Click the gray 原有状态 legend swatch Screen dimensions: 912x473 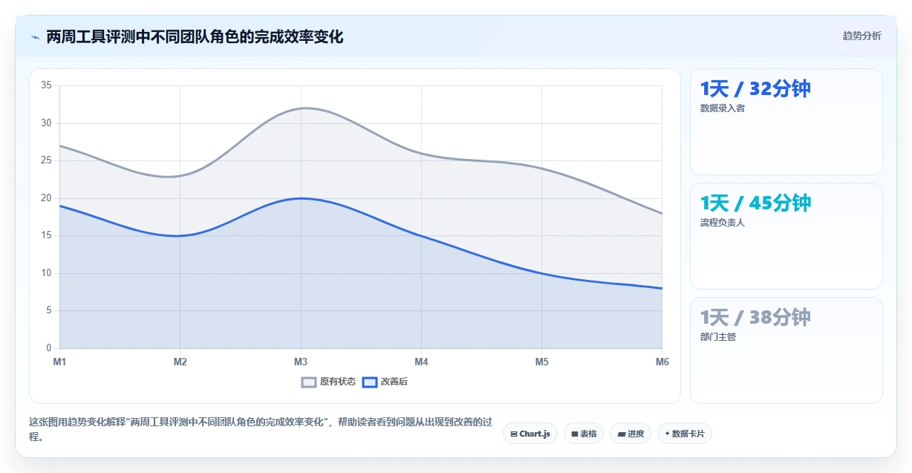coord(309,382)
